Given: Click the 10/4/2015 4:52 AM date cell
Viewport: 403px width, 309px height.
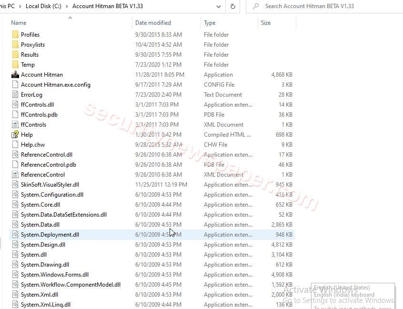Looking at the screenshot, I should pos(159,45).
